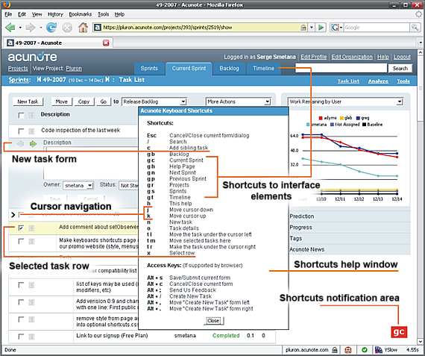
Task: Toggle the select-all checkbox by Description header
Action: [21, 116]
